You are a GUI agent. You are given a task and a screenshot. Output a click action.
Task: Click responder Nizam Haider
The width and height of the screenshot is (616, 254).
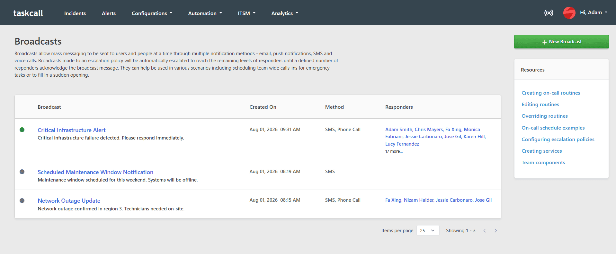coord(419,200)
